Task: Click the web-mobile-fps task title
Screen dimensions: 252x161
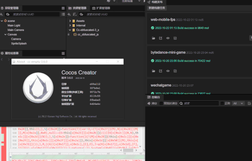Action: click(163, 20)
